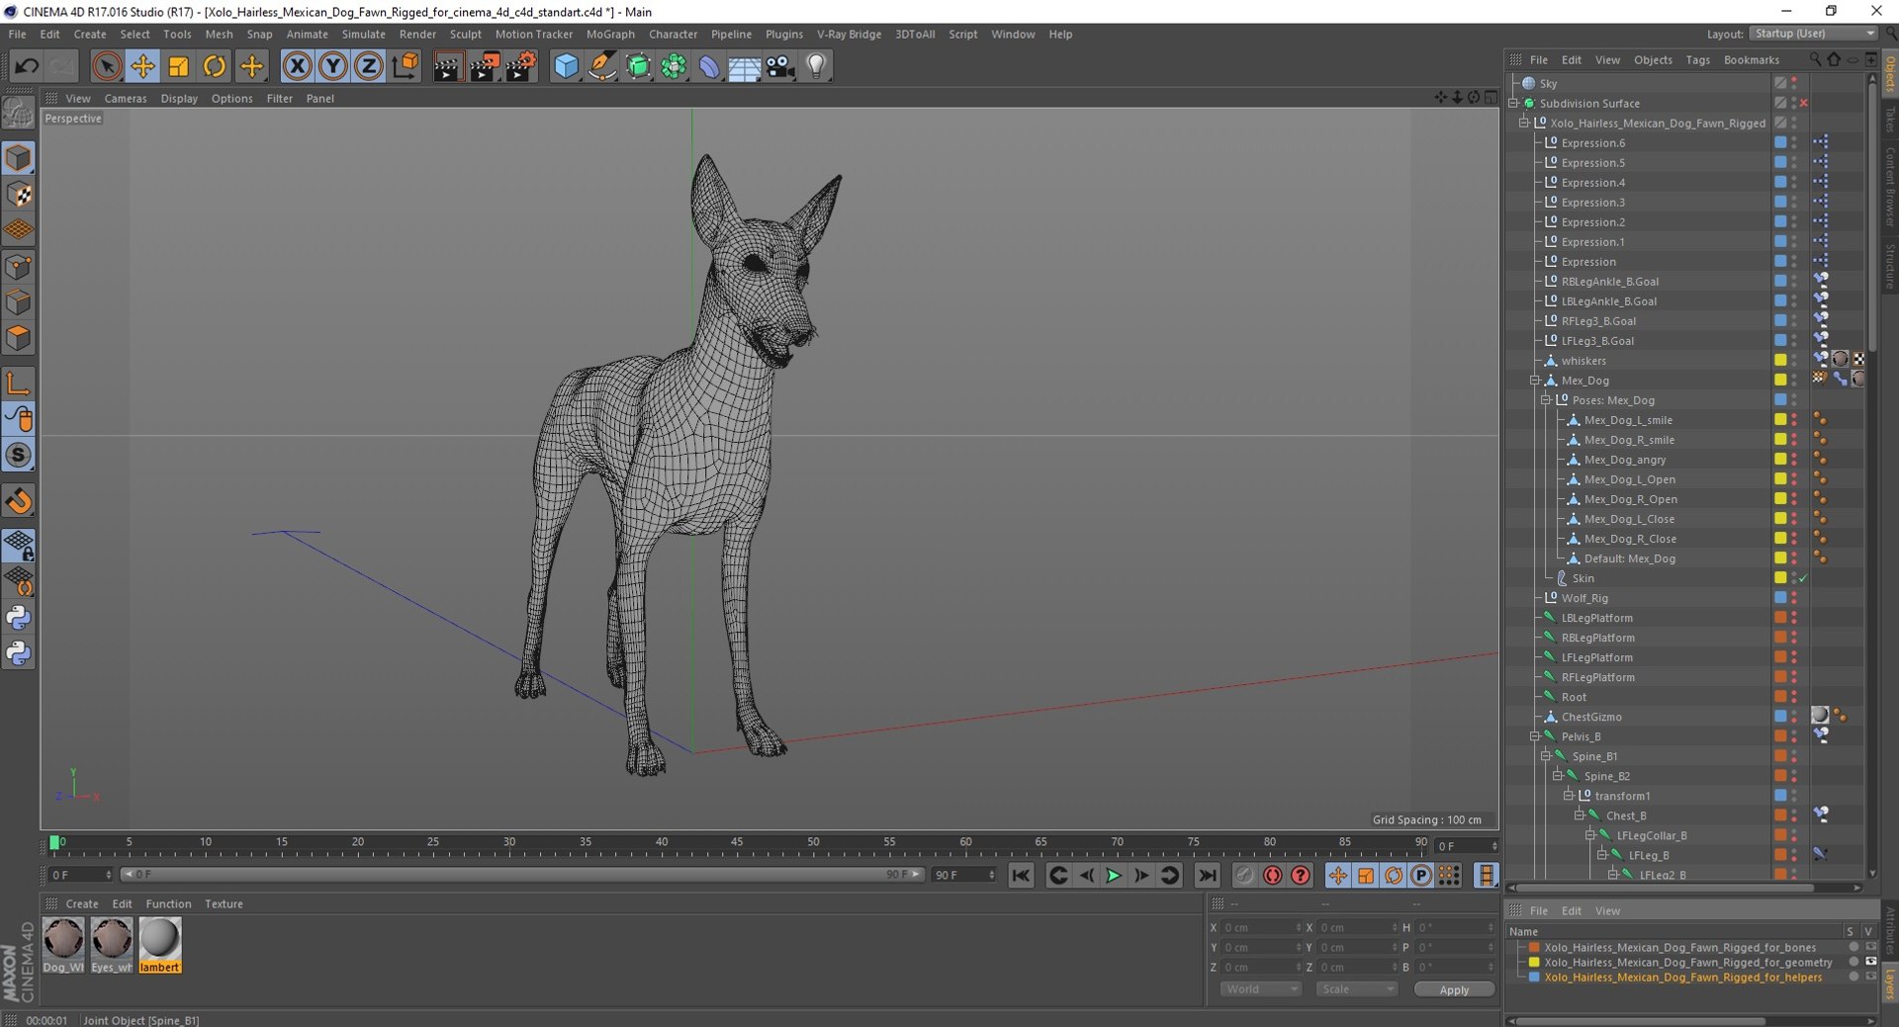Image resolution: width=1899 pixels, height=1027 pixels.
Task: Select the Move tool
Action: 142,66
